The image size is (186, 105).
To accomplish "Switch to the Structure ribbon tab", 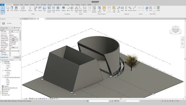I will [16, 5].
